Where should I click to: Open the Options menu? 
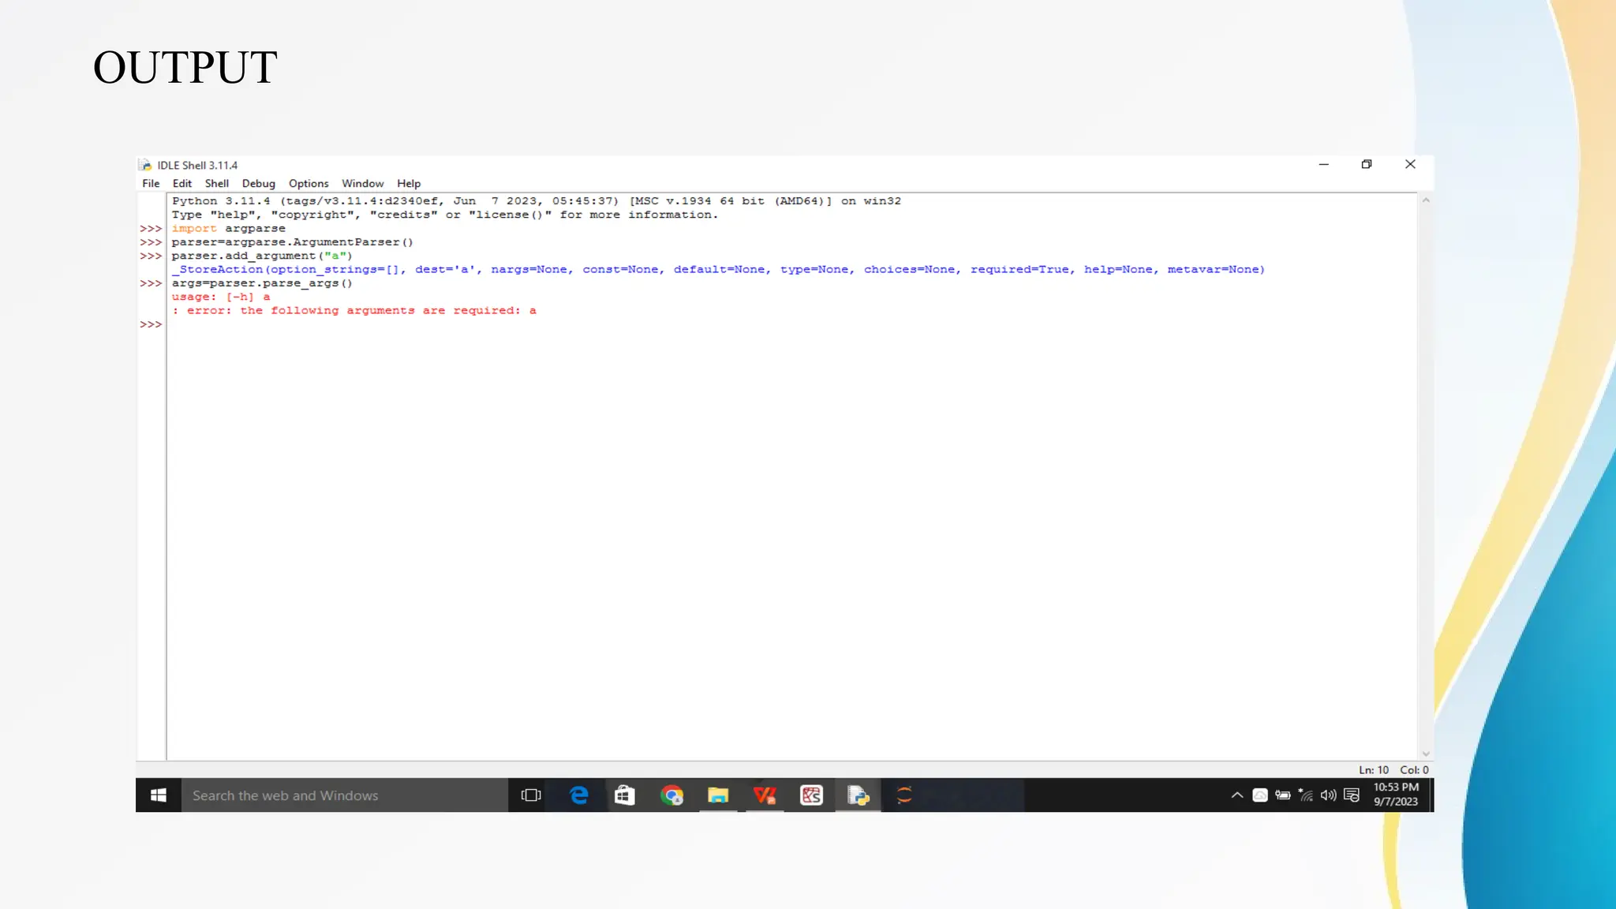[308, 183]
